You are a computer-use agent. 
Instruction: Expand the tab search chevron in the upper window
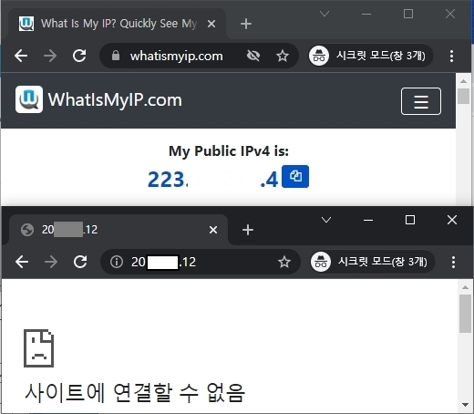(x=325, y=14)
